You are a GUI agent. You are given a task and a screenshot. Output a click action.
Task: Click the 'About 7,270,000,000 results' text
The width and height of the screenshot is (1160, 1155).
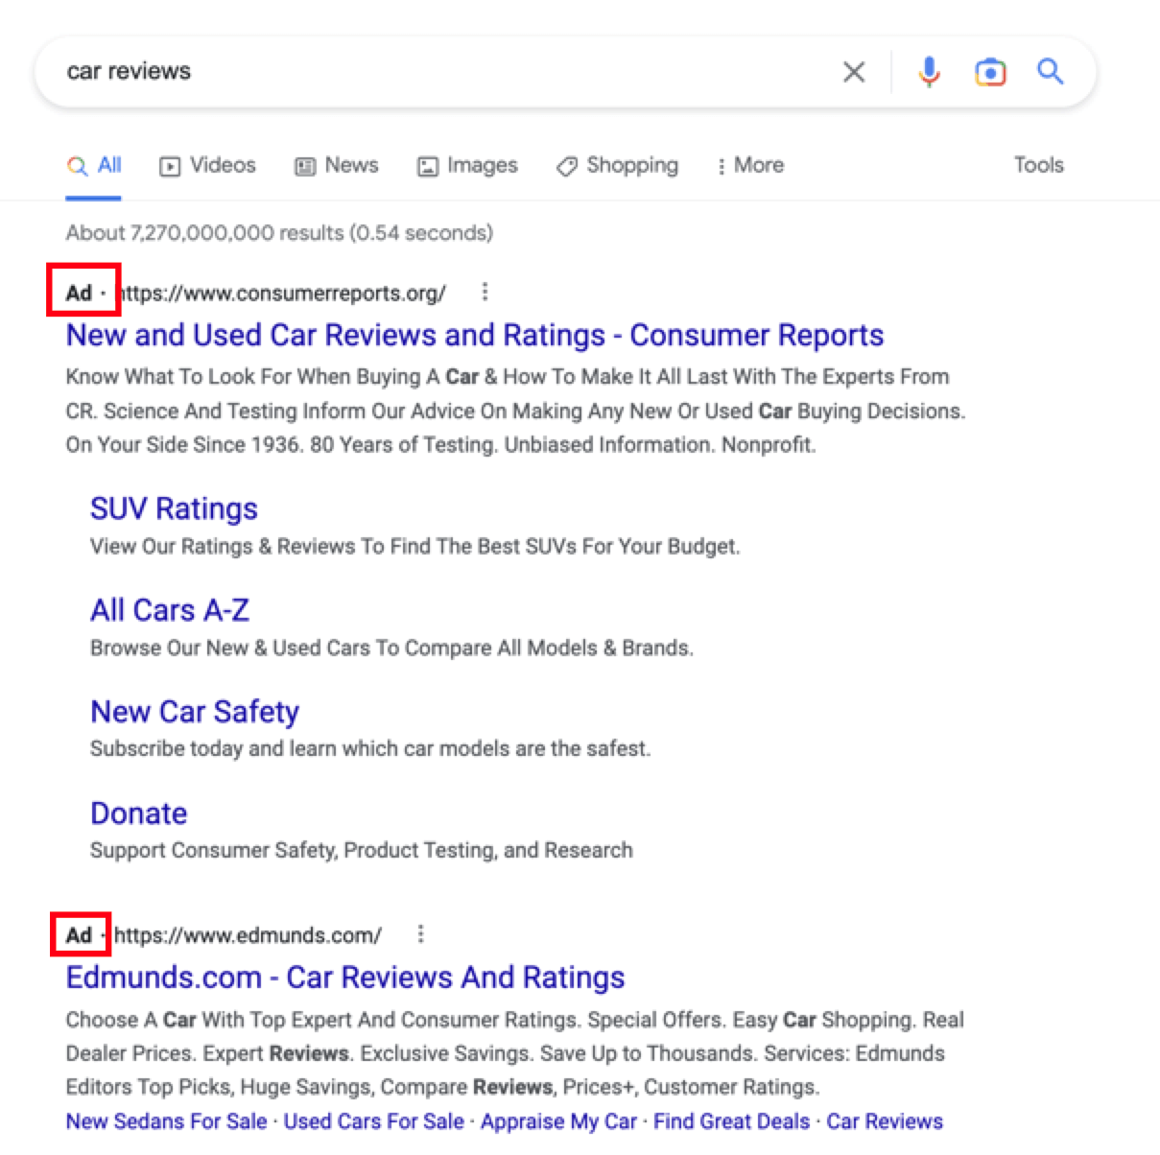click(x=279, y=233)
